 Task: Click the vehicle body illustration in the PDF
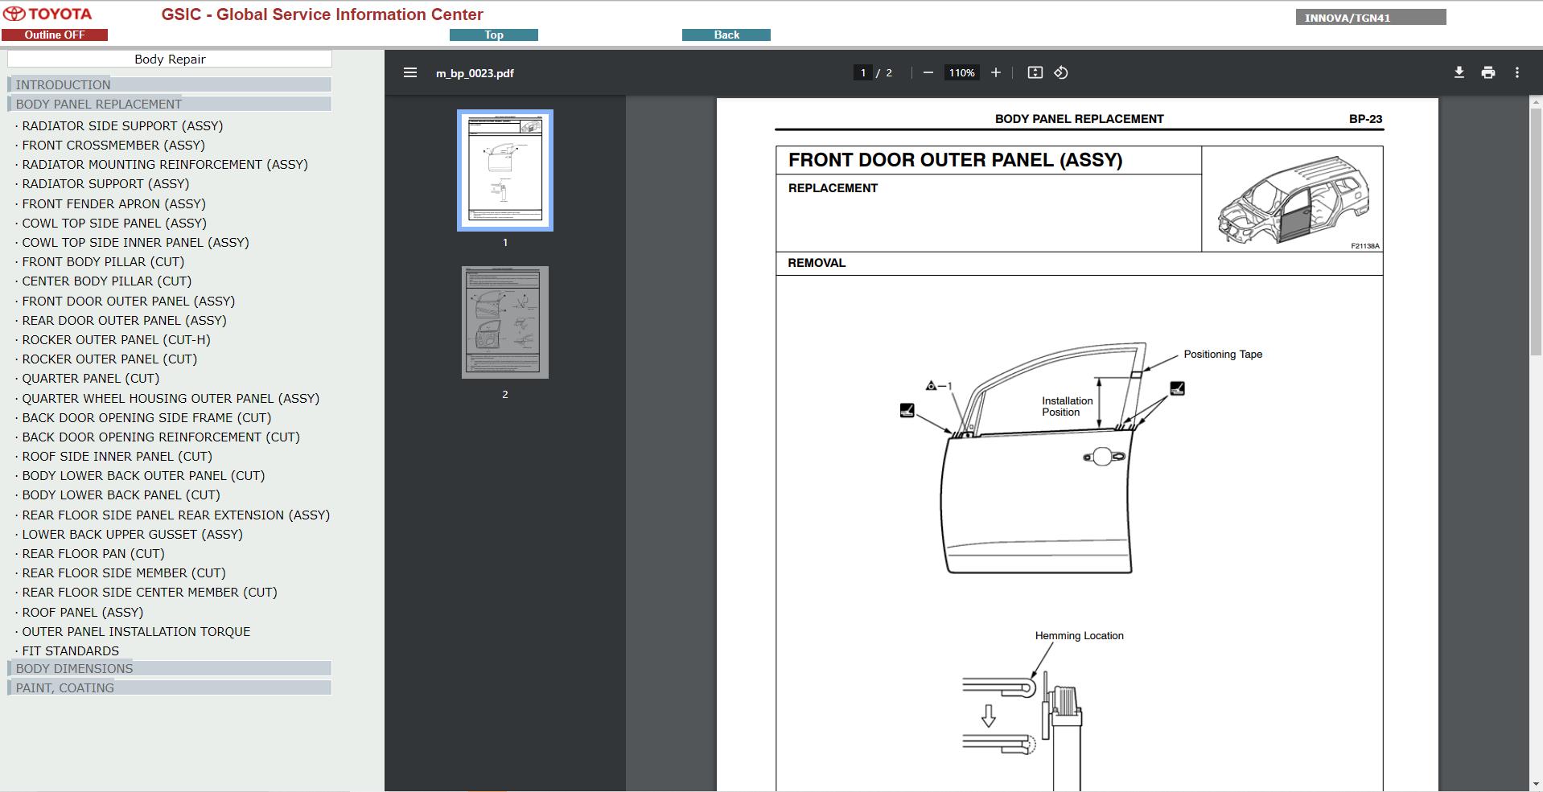point(1293,201)
